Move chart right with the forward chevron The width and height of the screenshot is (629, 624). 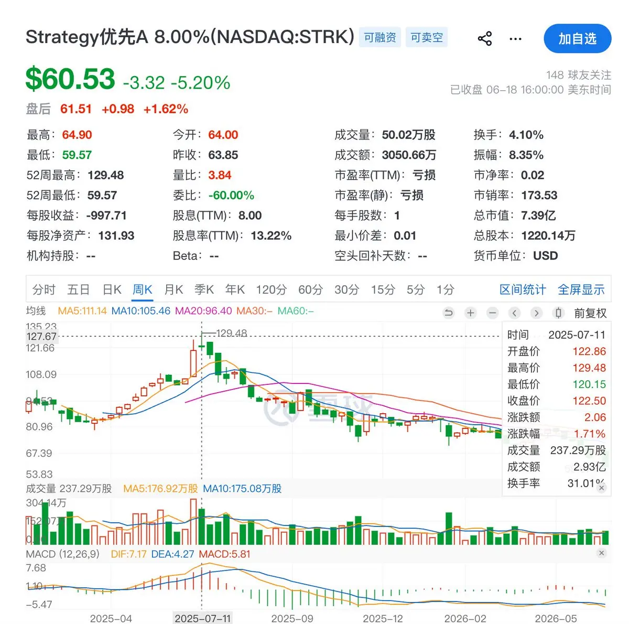point(536,313)
